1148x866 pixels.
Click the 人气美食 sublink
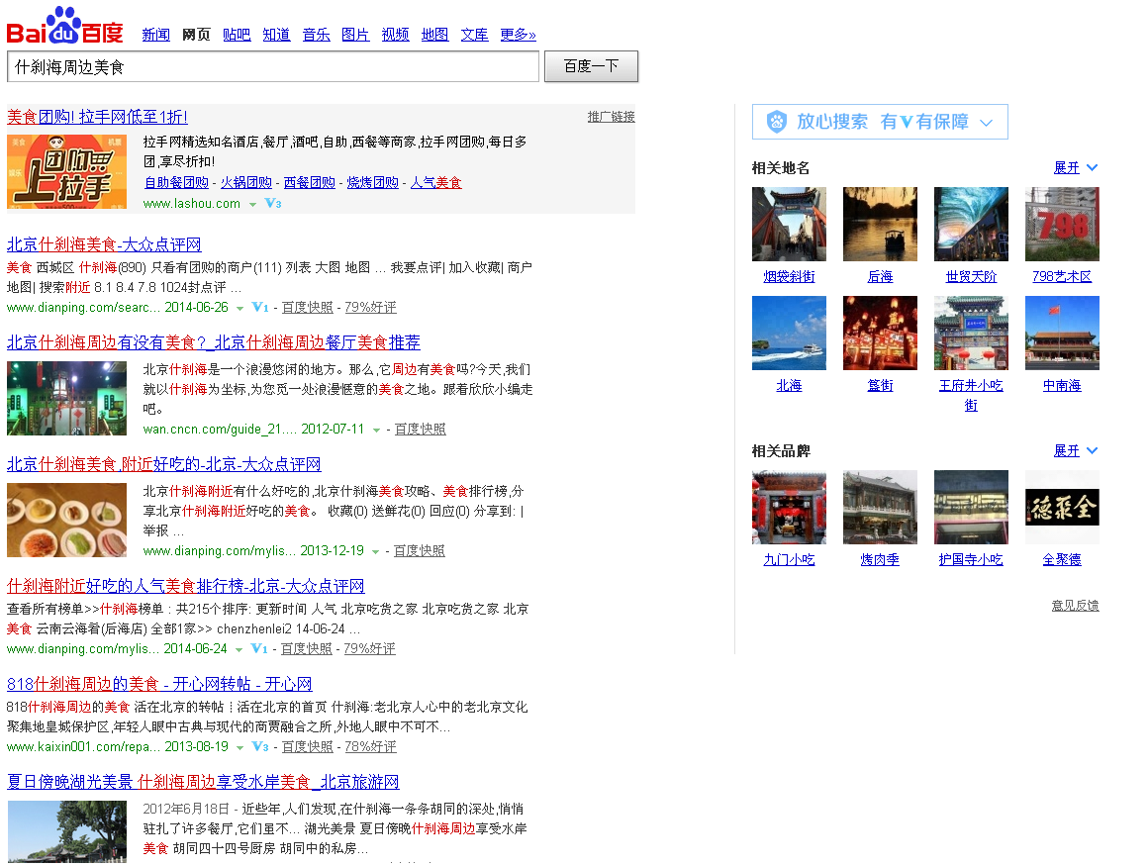[x=435, y=182]
